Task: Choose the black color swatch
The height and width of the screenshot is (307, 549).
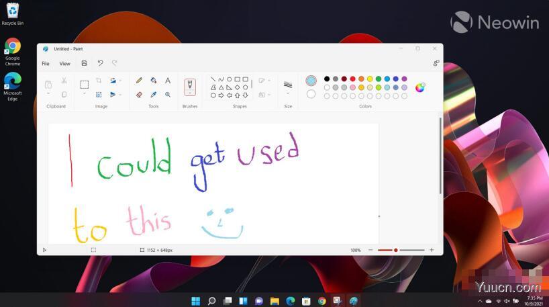Action: click(327, 79)
